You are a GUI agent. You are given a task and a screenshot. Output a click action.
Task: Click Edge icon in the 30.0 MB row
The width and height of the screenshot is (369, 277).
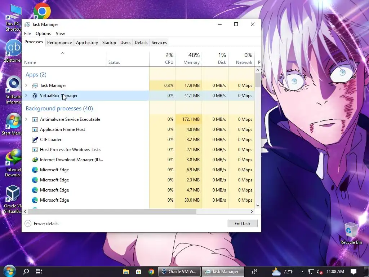pyautogui.click(x=35, y=200)
